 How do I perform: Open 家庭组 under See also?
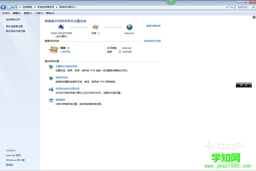point(9,165)
